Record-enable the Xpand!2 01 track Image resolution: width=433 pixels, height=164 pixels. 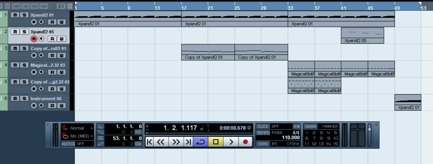[34, 22]
